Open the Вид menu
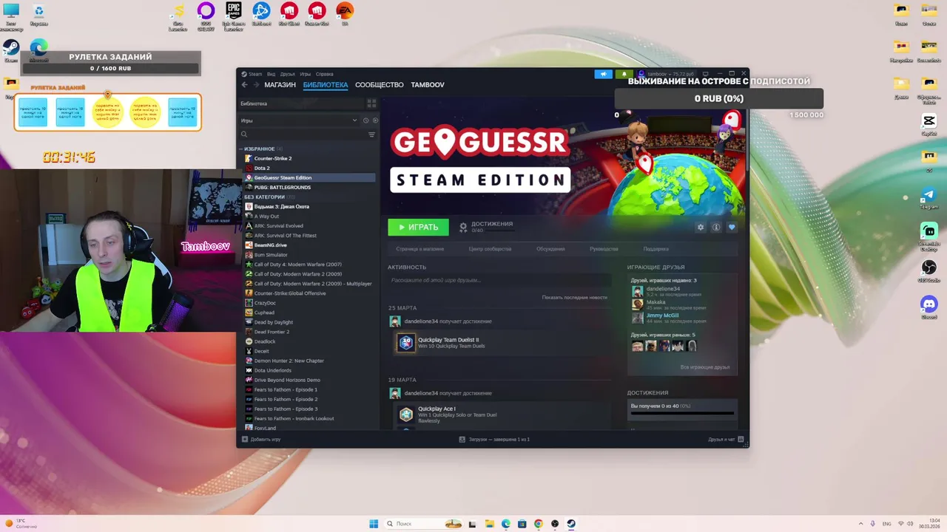The height and width of the screenshot is (532, 947). 271,74
